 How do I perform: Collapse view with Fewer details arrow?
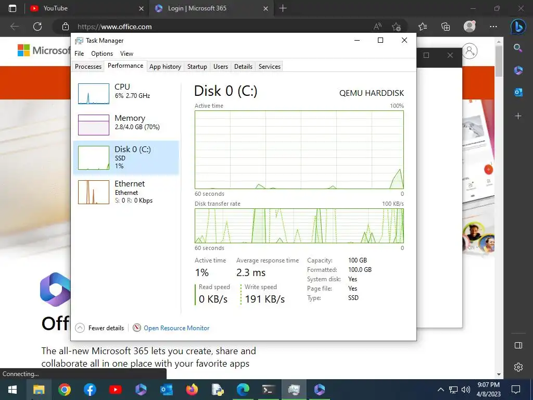tap(80, 328)
